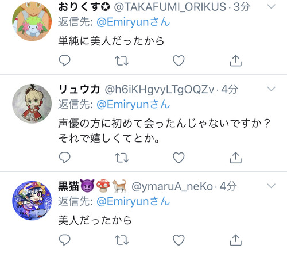Like the tweet 単純に美人だったから
The image size is (287, 253).
[179, 60]
